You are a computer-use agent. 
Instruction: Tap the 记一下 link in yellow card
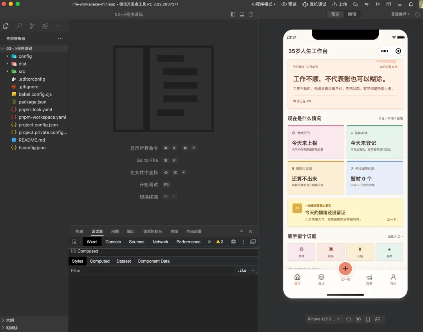pyautogui.click(x=392, y=220)
